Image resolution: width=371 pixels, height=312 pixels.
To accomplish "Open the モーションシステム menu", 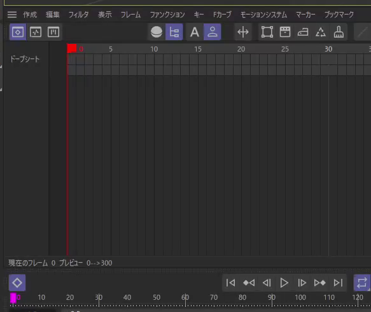I will [x=263, y=15].
